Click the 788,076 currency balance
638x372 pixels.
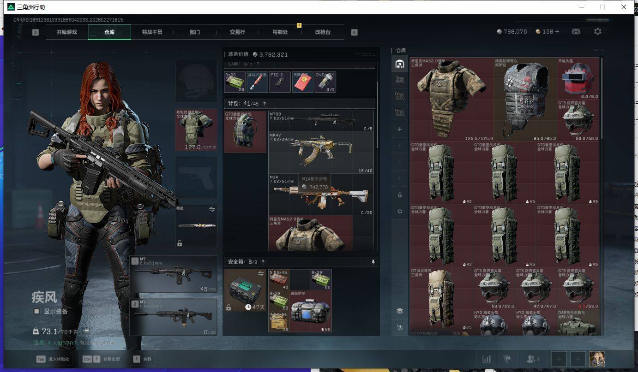pyautogui.click(x=512, y=32)
